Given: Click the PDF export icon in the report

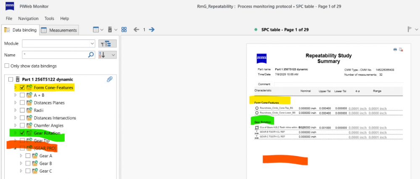Looking at the screenshot, I should pyautogui.click(x=401, y=49).
